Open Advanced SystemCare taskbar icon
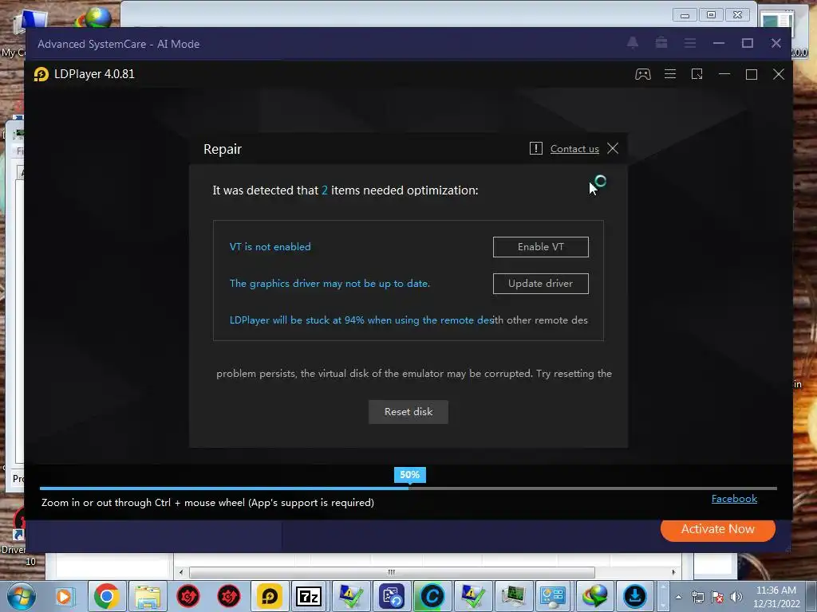 point(432,596)
